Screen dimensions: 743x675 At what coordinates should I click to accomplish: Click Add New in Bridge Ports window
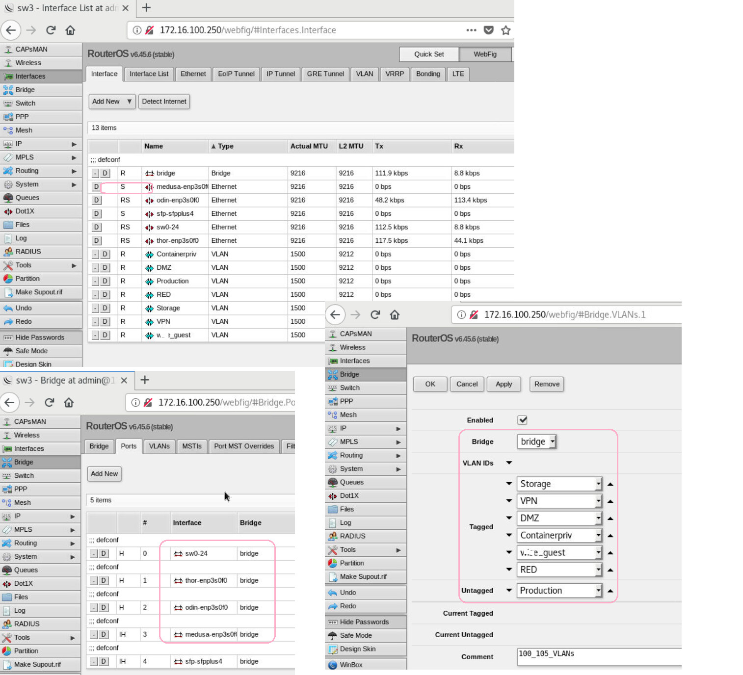[104, 474]
